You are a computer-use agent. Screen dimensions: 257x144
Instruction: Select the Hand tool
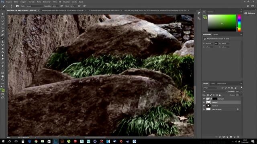pos(2,76)
